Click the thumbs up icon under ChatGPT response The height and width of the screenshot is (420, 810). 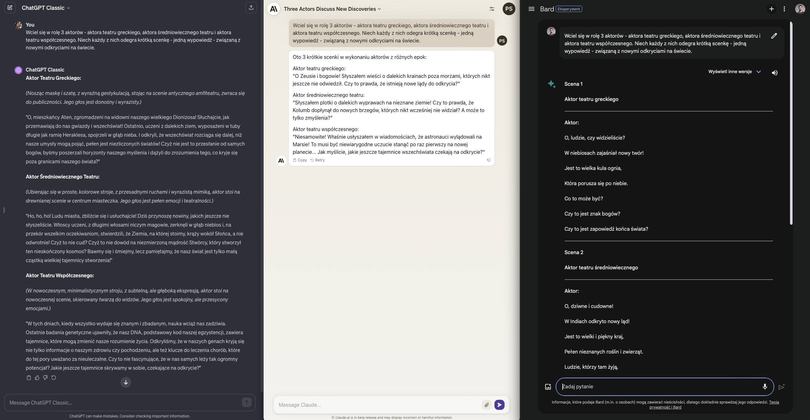click(x=37, y=378)
